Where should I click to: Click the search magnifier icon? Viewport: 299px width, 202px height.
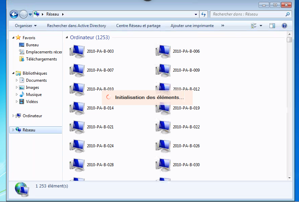click(x=287, y=15)
